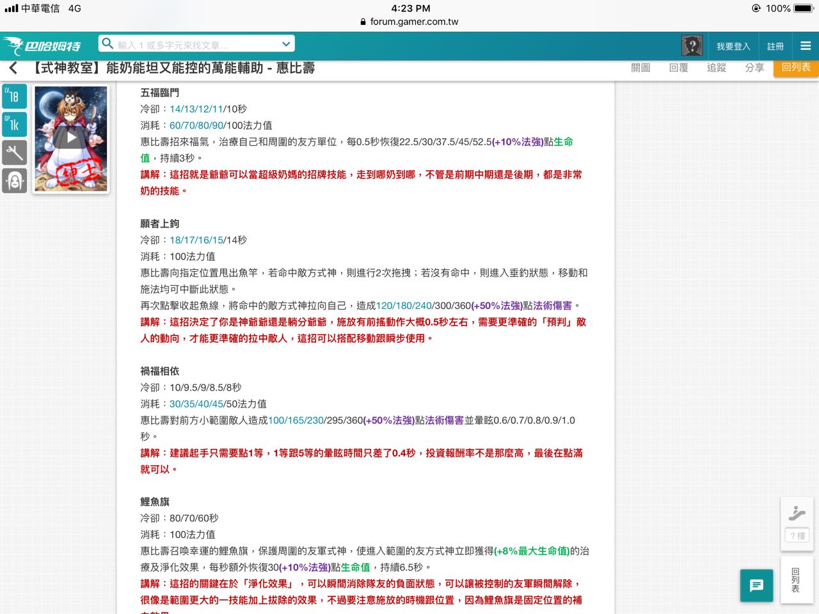Click the user avatar question mark icon
Image resolution: width=819 pixels, height=614 pixels.
coord(692,46)
